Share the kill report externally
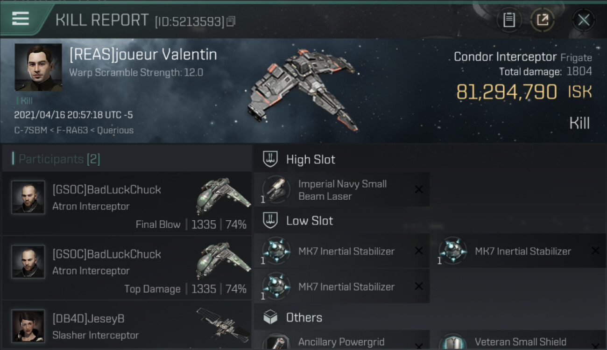The image size is (607, 350). tap(543, 20)
